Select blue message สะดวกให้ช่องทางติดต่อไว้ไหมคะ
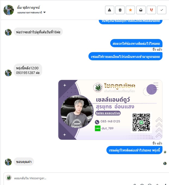Viewport: 169px width, 185px height. click(x=136, y=43)
